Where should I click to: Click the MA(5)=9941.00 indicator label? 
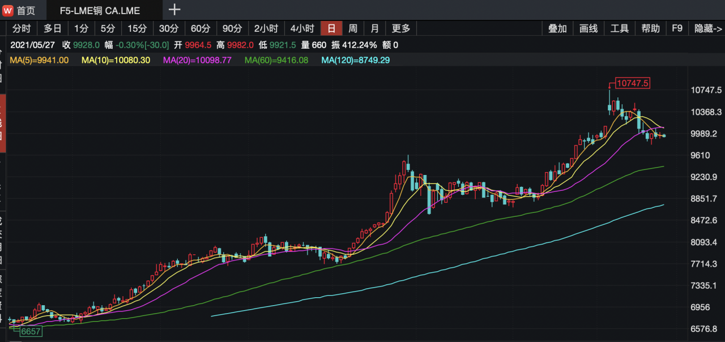pos(39,60)
